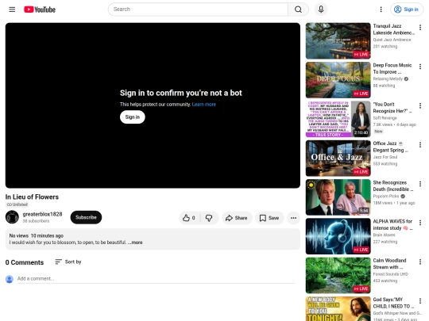Image resolution: width=429 pixels, height=321 pixels.
Task: Open options menu for ALPHA WAVES video
Action: click(420, 223)
